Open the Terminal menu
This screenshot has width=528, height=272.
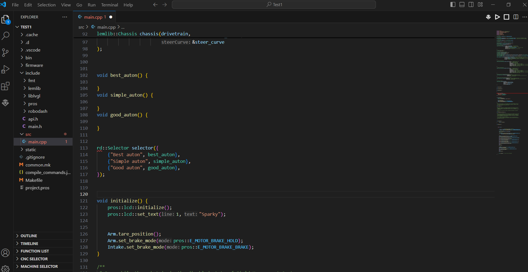coord(109,5)
